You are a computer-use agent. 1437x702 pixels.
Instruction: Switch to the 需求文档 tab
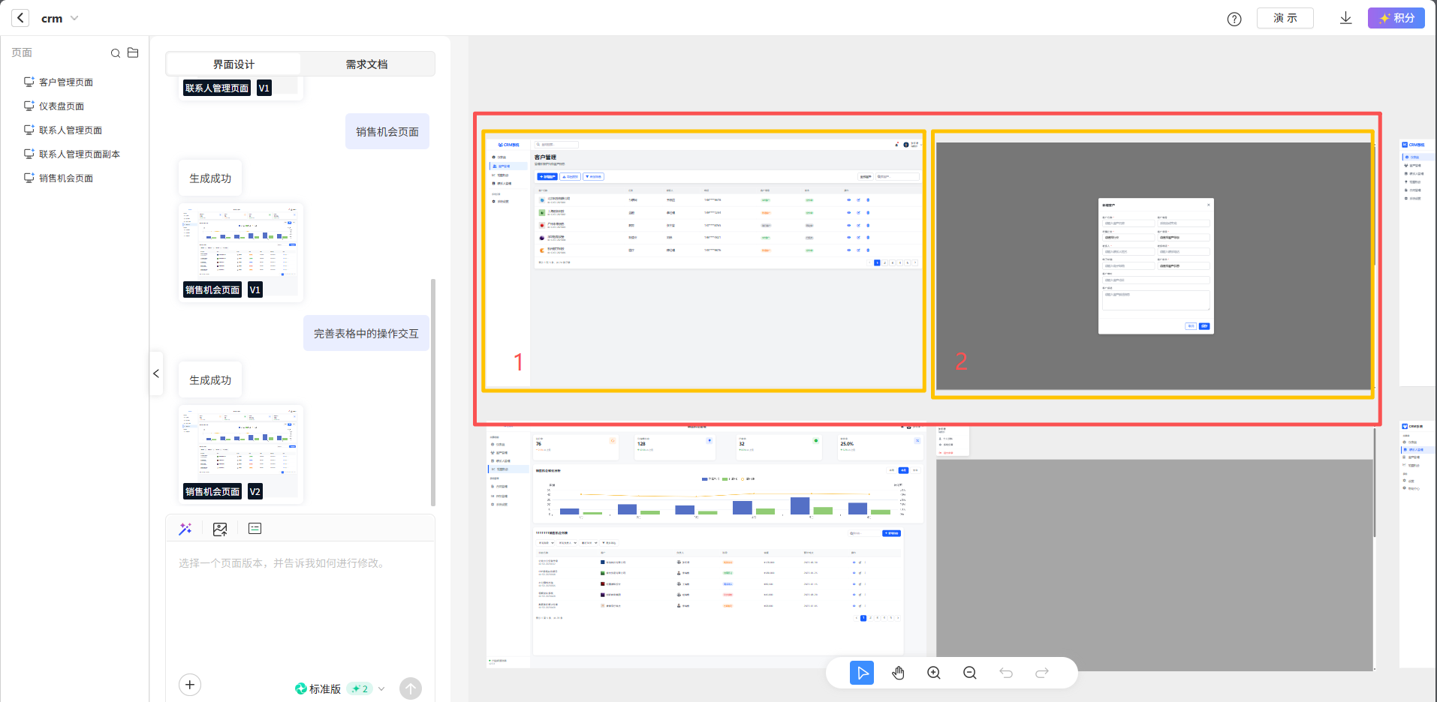point(366,64)
